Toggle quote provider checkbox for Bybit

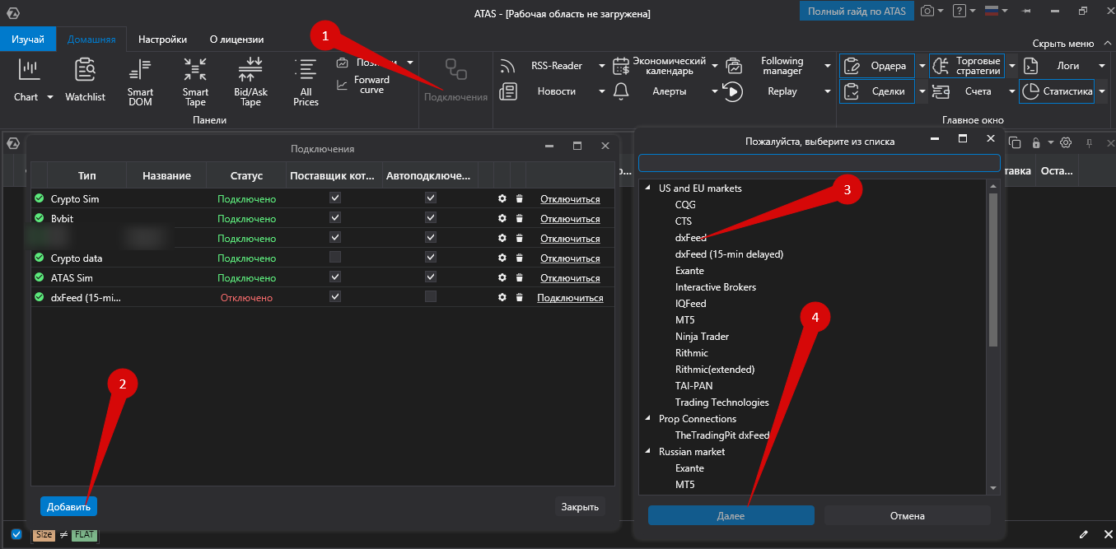[x=334, y=218]
